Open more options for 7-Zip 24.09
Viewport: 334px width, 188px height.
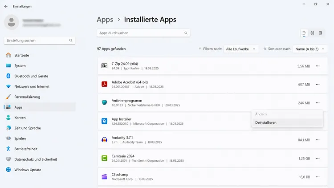[318, 66]
